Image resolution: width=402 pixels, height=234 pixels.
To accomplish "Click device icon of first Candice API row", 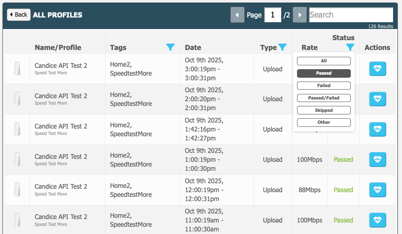I will point(17,69).
